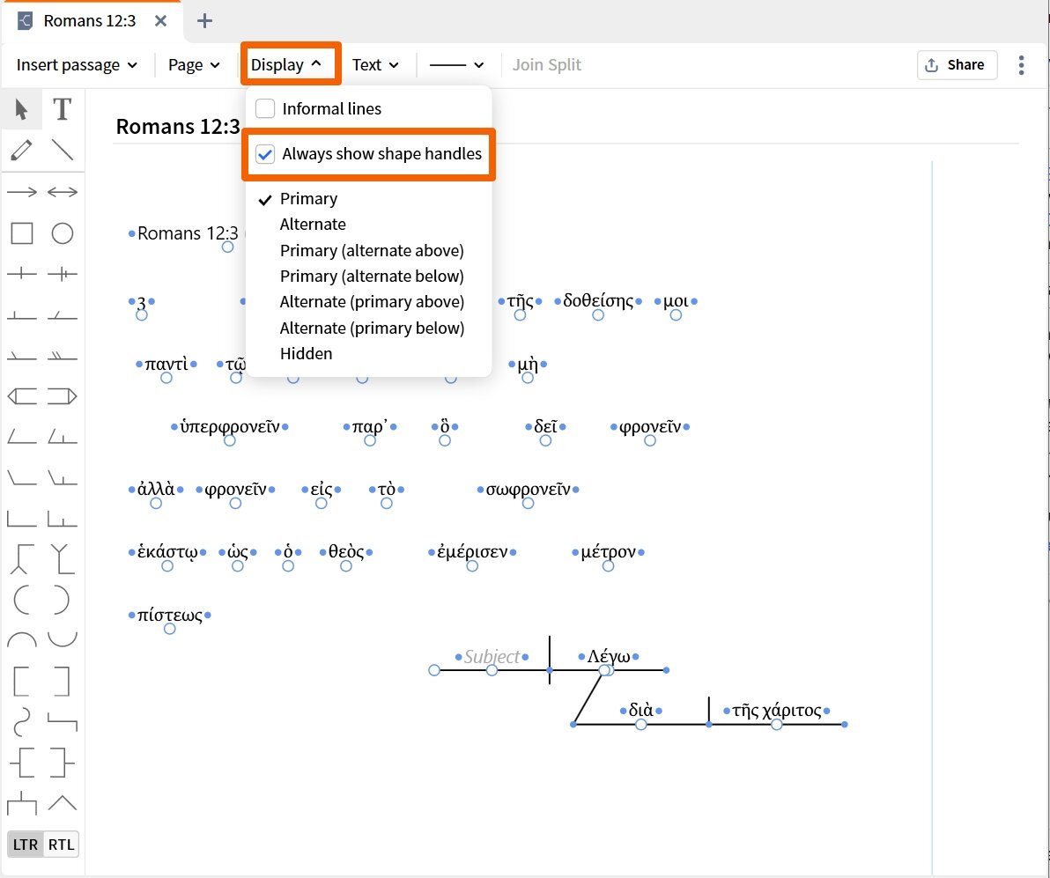Viewport: 1050px width, 878px height.
Task: Pick the diagonal line tool
Action: coord(63,150)
